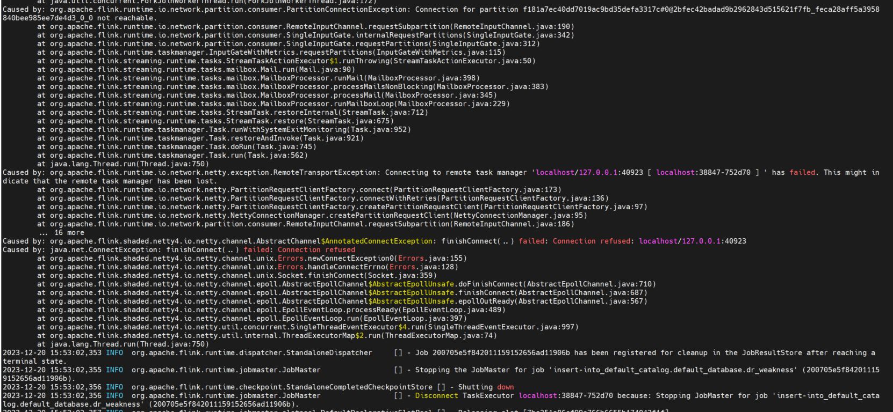Click 'PartitionRequestClientFactory.java:97' reference
This screenshot has width=893, height=412.
(564, 207)
